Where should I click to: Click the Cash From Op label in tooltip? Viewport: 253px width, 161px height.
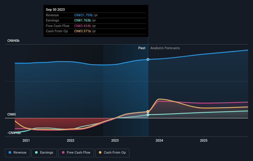pos(57,31)
